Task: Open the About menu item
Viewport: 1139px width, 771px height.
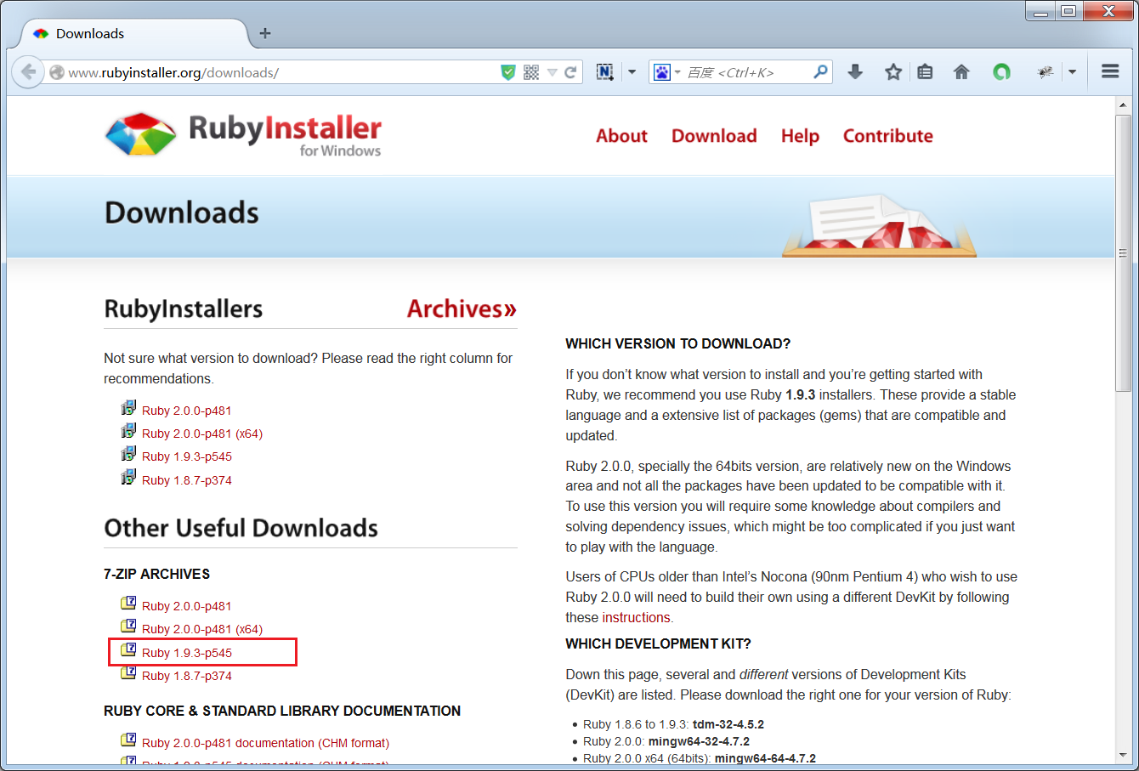Action: pyautogui.click(x=621, y=136)
